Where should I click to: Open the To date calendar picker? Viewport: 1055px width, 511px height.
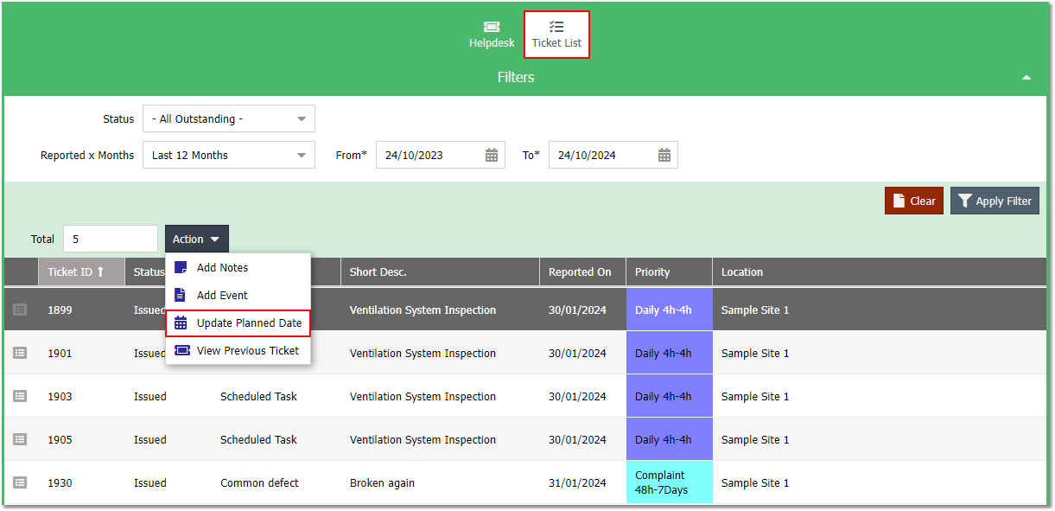click(664, 155)
